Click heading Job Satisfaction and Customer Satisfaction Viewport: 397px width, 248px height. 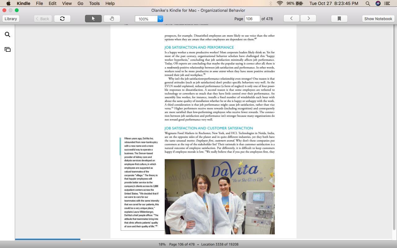[209, 128]
